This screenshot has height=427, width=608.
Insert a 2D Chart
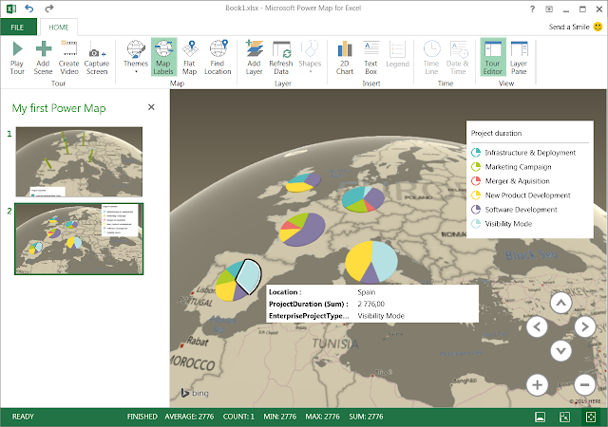tap(345, 57)
